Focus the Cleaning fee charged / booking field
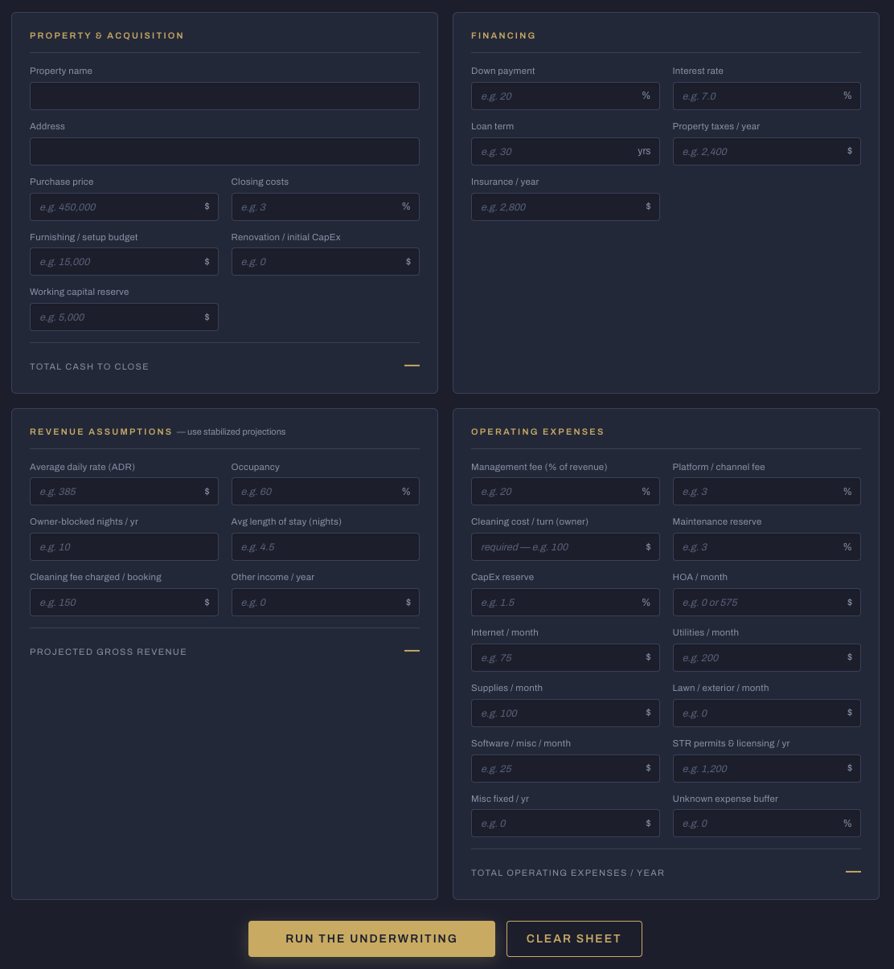The width and height of the screenshot is (894, 969). click(x=124, y=603)
